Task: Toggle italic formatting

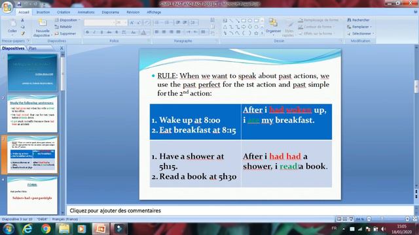Action: click(x=94, y=32)
